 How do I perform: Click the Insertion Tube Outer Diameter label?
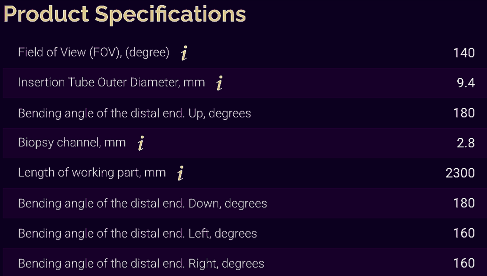point(111,82)
